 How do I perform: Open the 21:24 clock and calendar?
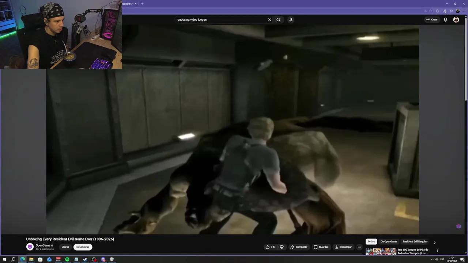point(451,259)
